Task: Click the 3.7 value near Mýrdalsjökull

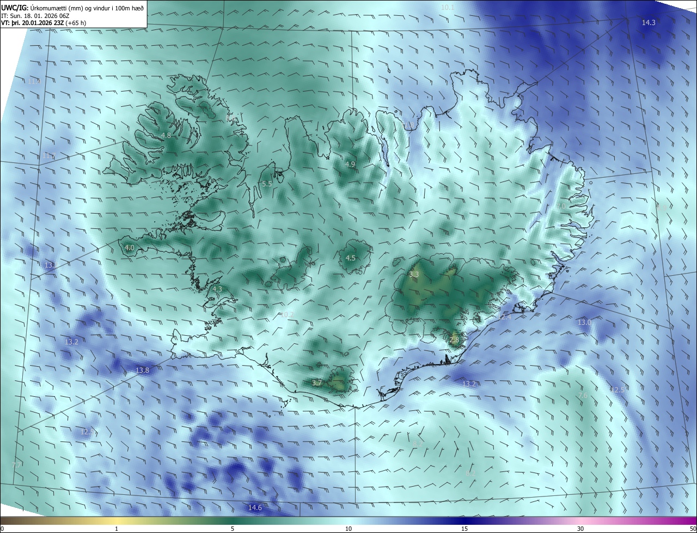Action: coord(317,383)
